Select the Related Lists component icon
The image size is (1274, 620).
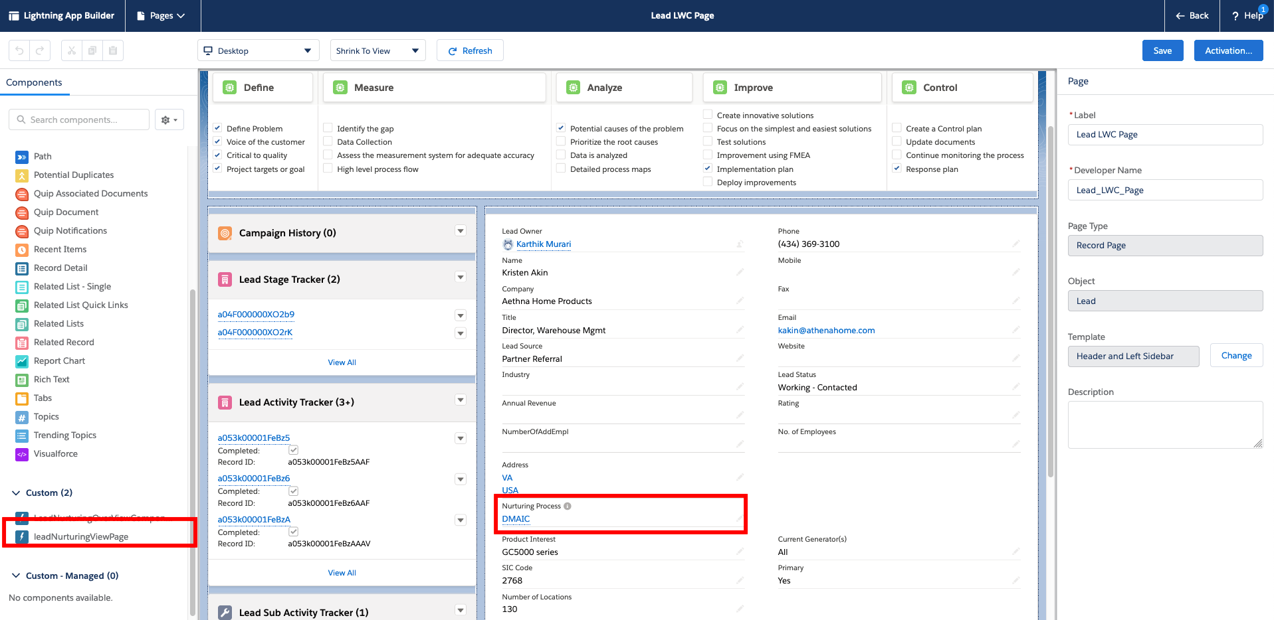coord(21,323)
